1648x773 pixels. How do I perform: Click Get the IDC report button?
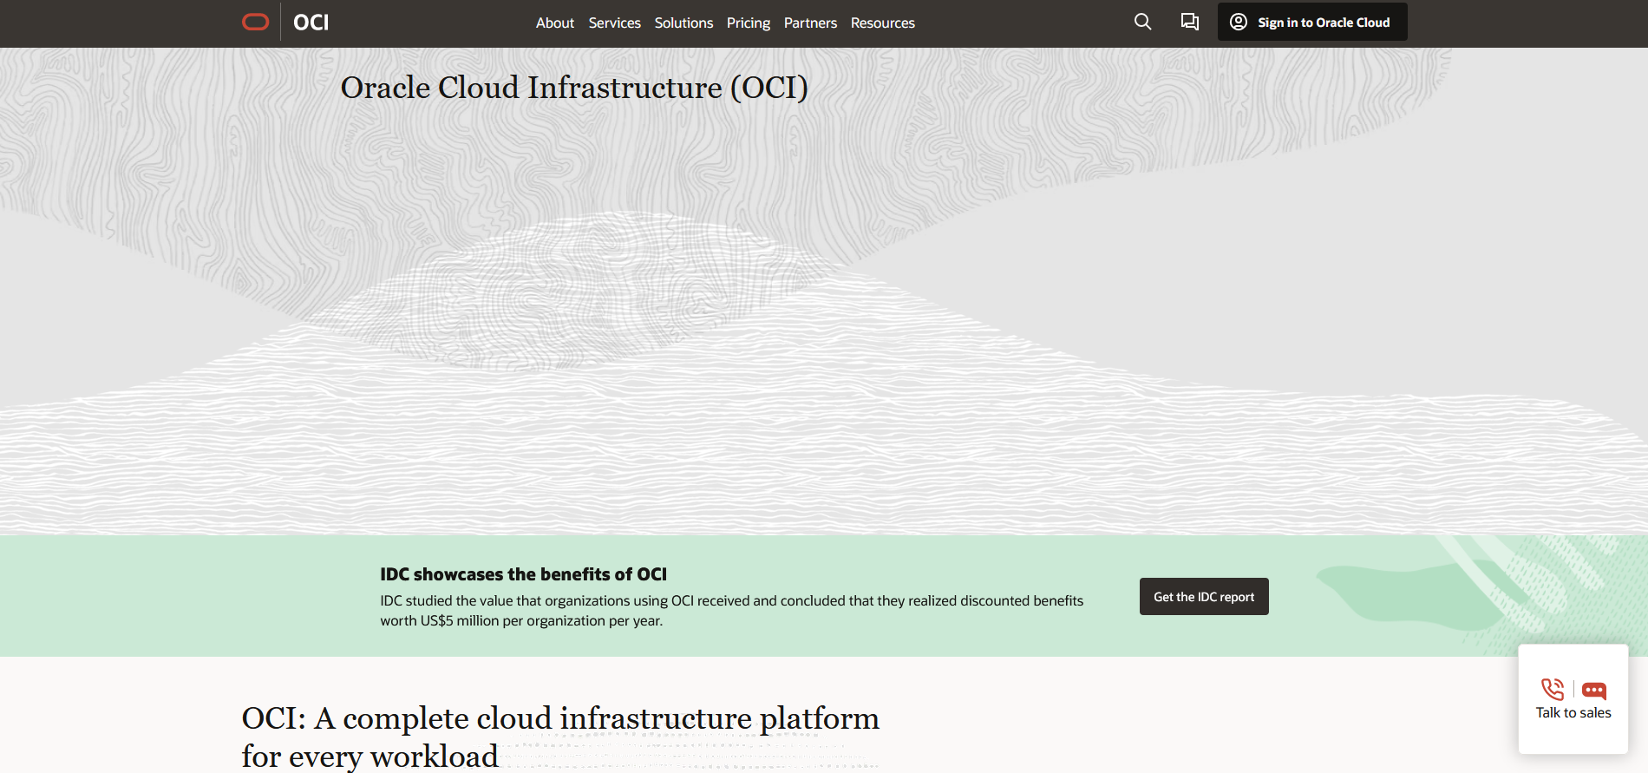coord(1204,597)
